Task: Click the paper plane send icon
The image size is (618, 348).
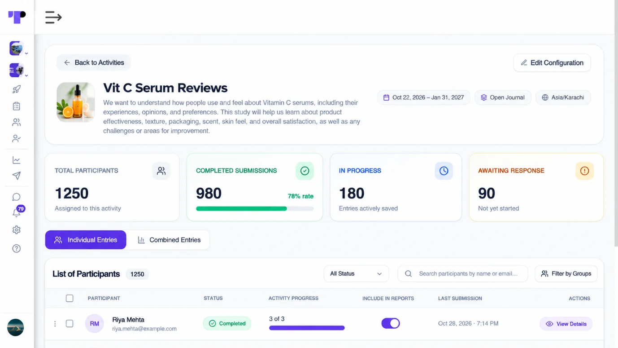Action: (x=17, y=176)
